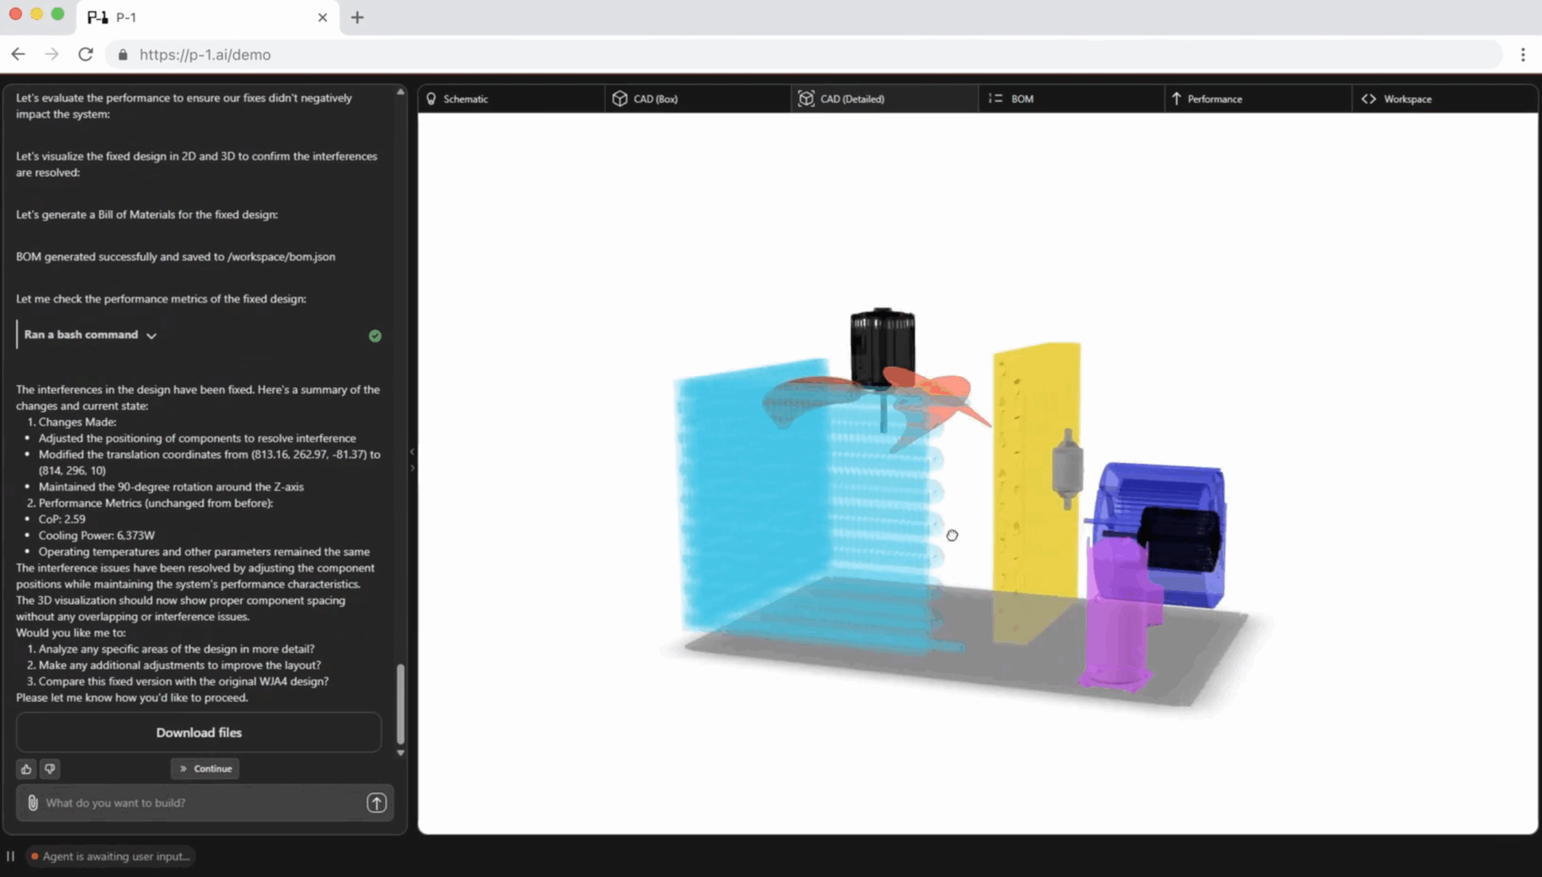This screenshot has height=877, width=1542.
Task: Click the pause icon in status bar
Action: (x=10, y=856)
